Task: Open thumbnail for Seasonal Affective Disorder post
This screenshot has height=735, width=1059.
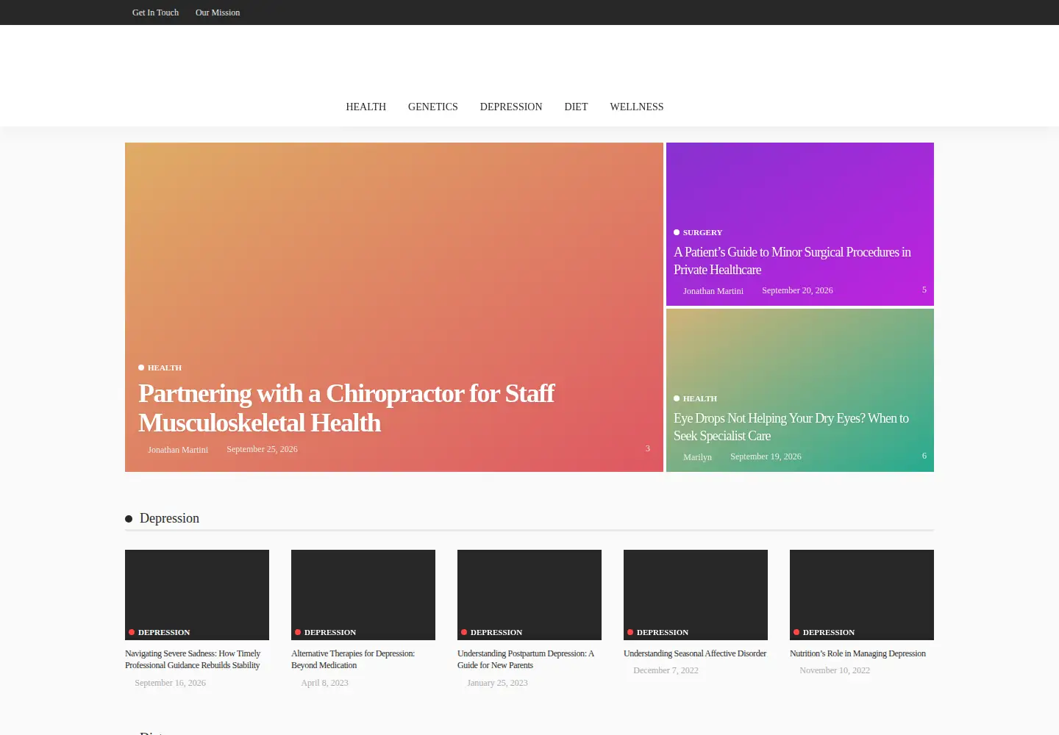Action: (696, 595)
